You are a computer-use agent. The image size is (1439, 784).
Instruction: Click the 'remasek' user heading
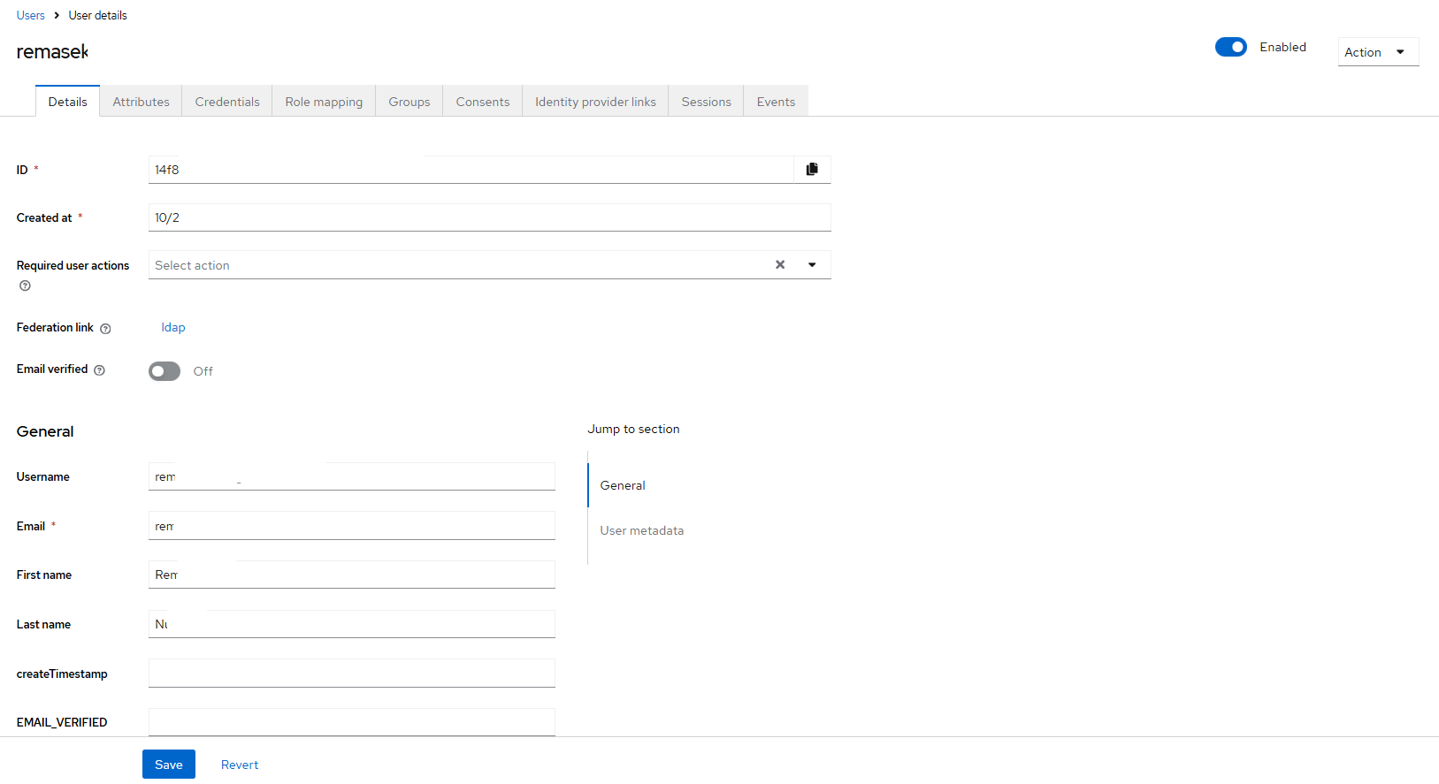coord(52,52)
